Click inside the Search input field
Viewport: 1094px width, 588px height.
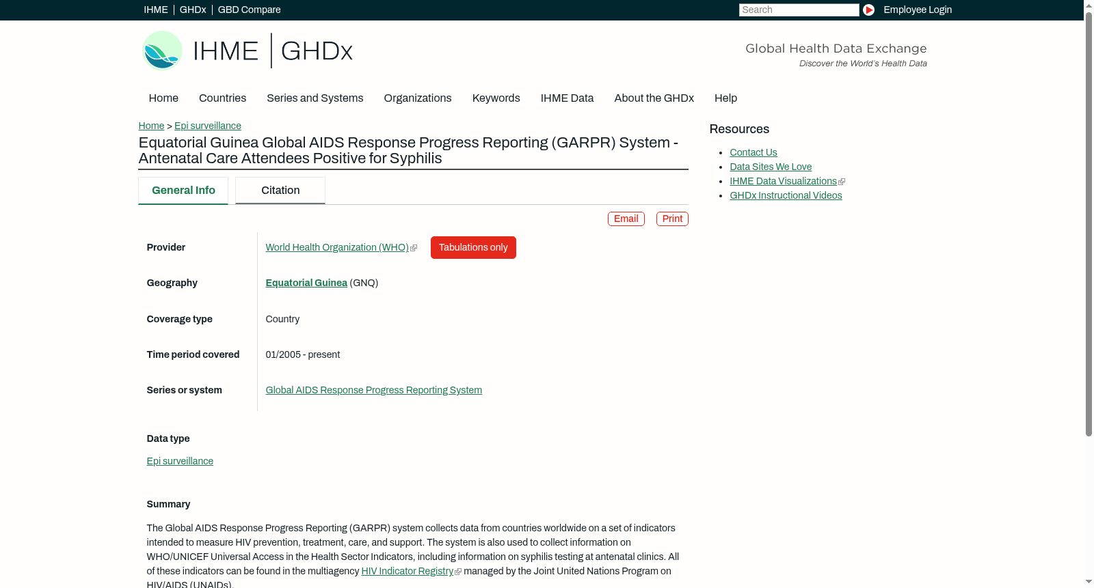799,10
